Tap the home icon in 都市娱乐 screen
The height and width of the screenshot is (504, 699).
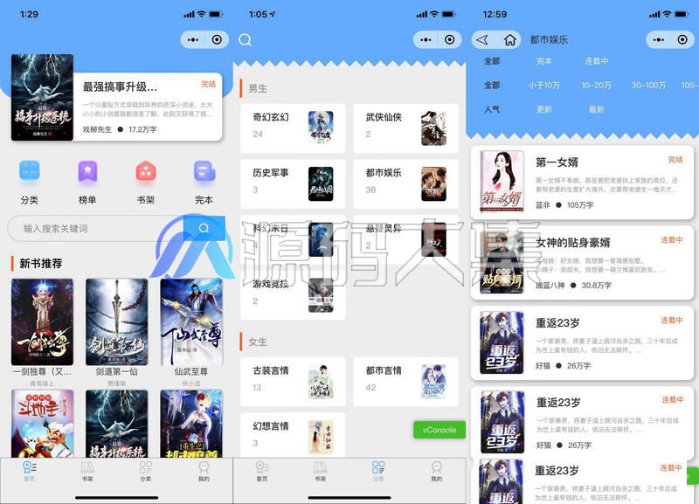pos(509,40)
